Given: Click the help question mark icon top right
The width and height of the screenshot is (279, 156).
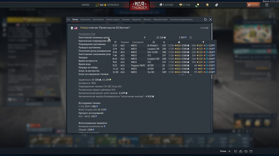Looking at the screenshot, I should [266, 5].
